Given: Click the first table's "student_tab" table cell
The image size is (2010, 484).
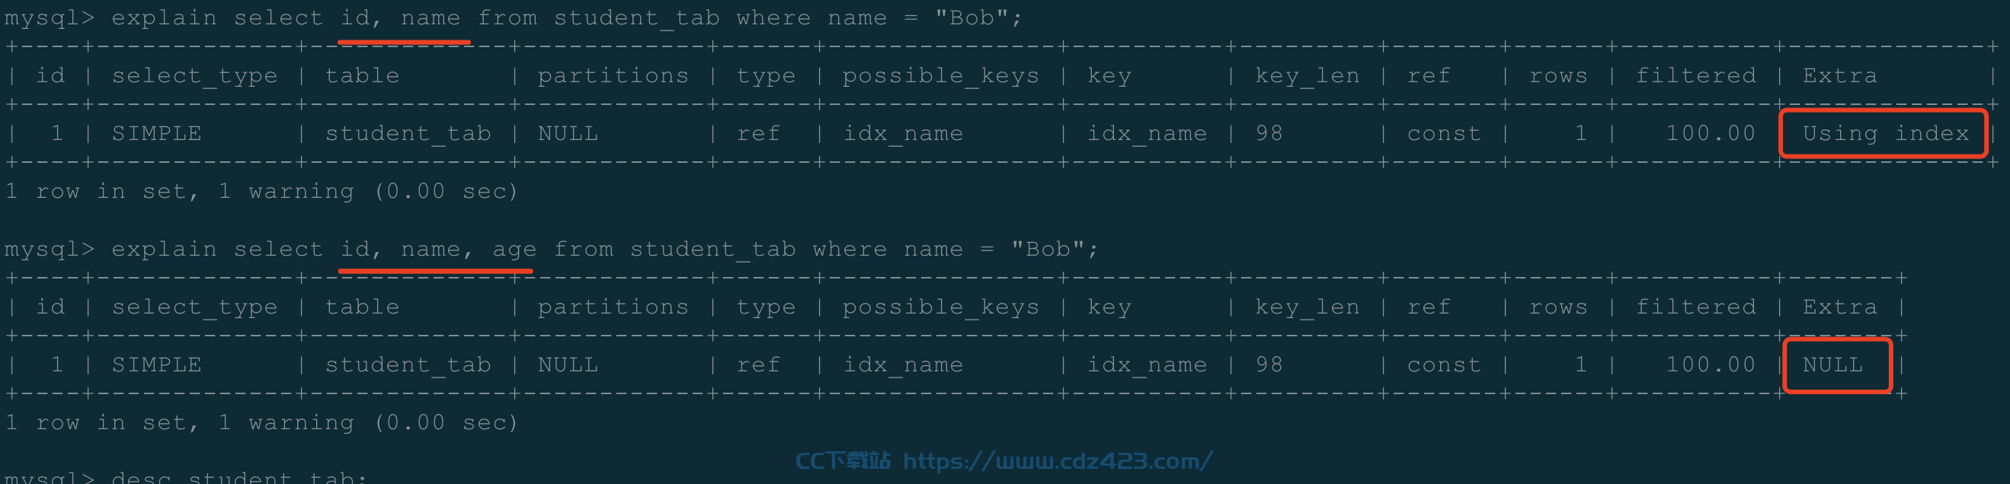Looking at the screenshot, I should click(x=408, y=134).
